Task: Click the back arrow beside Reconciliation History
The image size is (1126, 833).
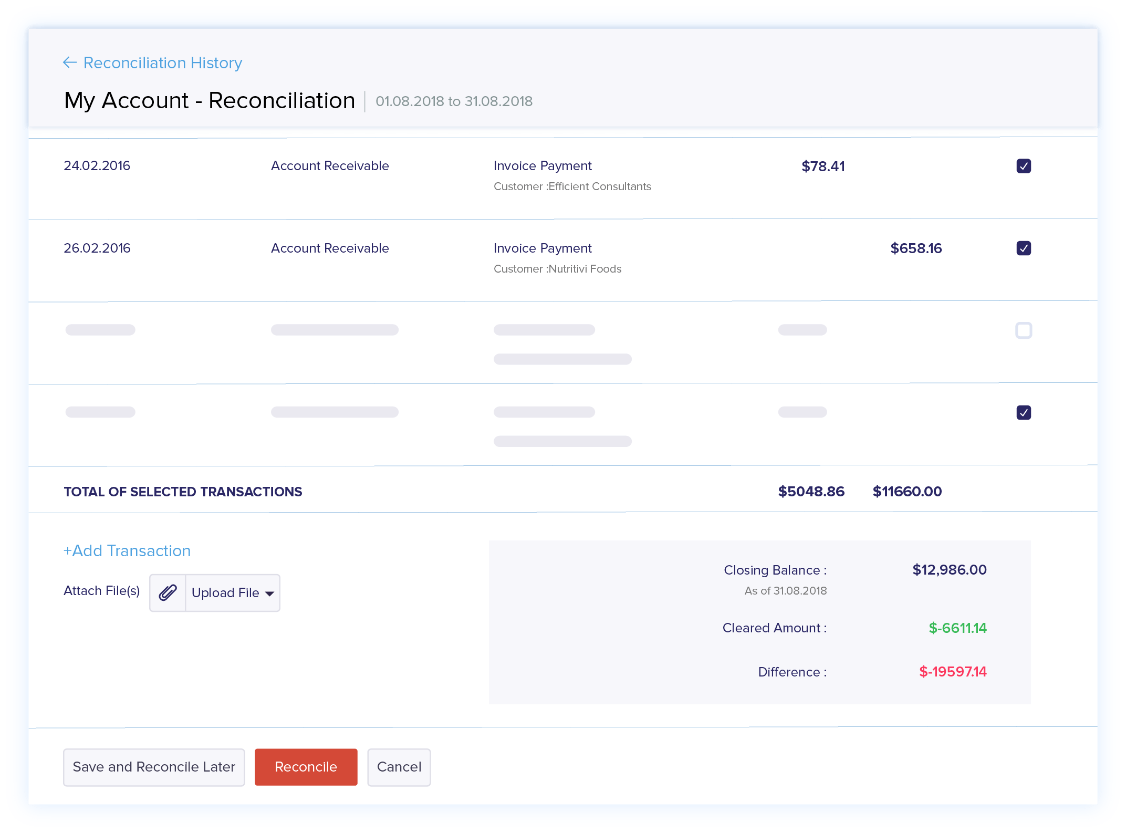Action: pos(70,63)
